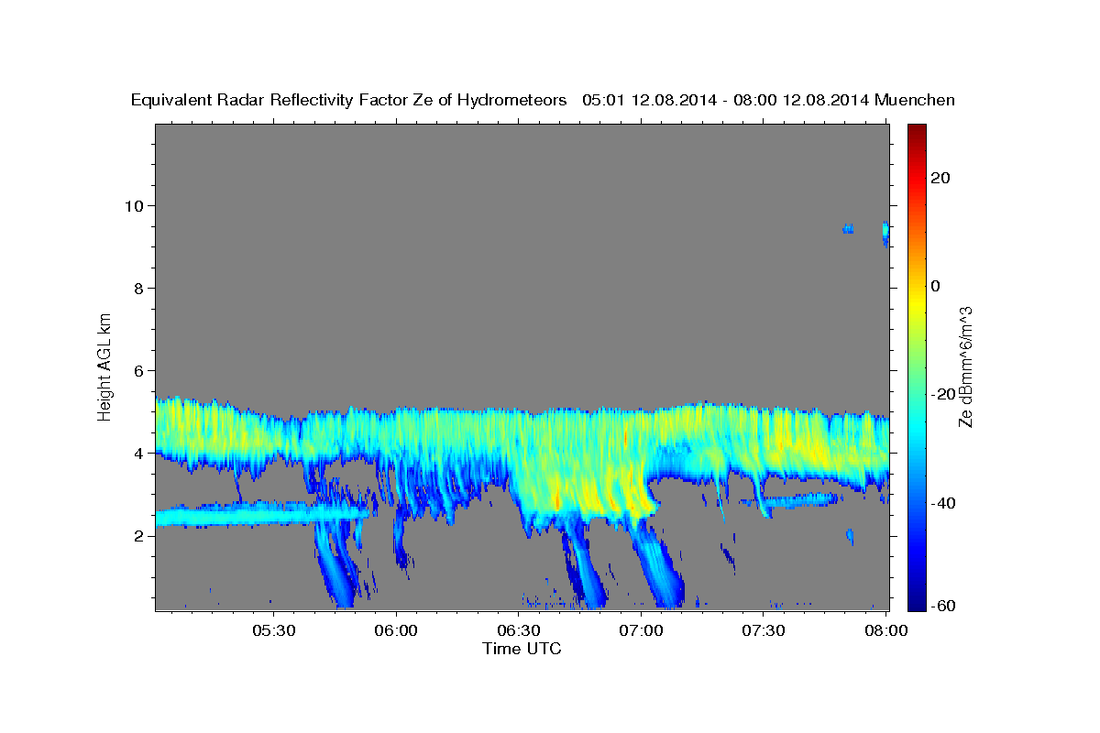Viewport: 1100px width, 733px height.
Task: Click the '06:30' time tick label
Action: 519,630
